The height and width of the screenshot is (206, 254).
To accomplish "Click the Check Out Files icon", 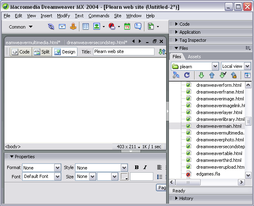I will 223,75.
